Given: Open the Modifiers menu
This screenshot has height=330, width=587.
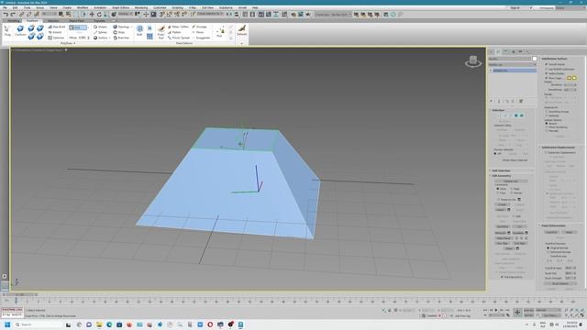Looking at the screenshot, I should tap(82, 7).
